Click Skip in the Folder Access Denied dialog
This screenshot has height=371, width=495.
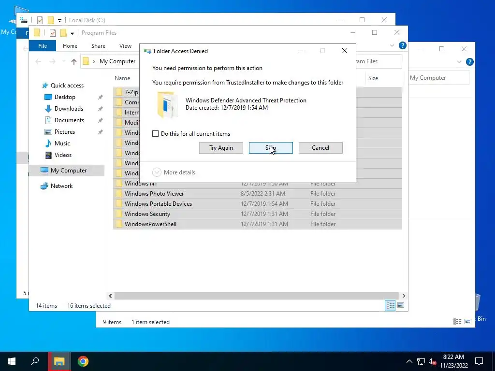[271, 148]
